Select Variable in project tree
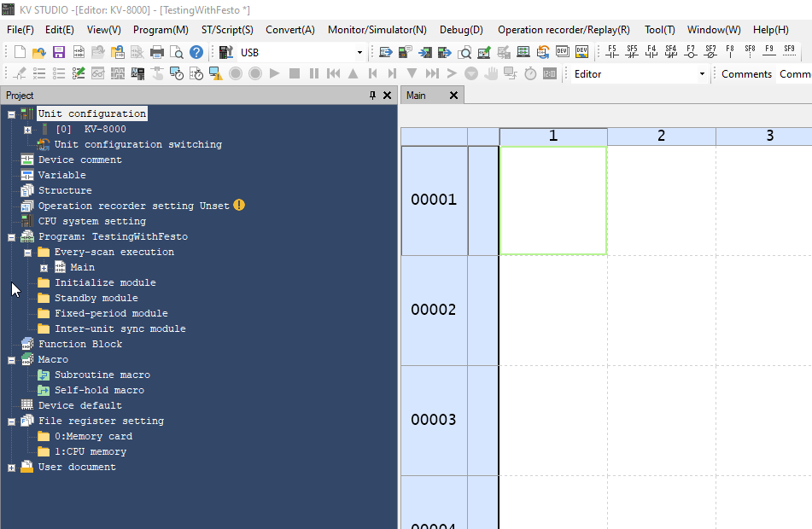 62,175
